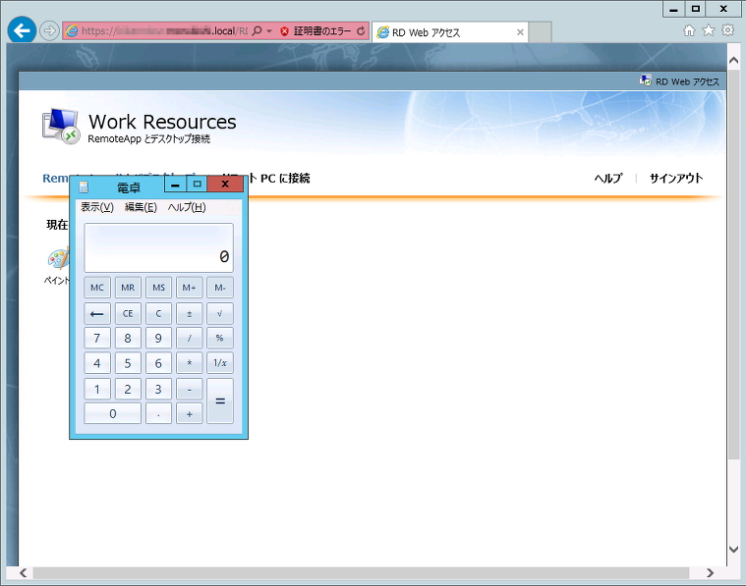Screen dimensions: 746x586
Task: Click the M+ button
Action: 189,288
